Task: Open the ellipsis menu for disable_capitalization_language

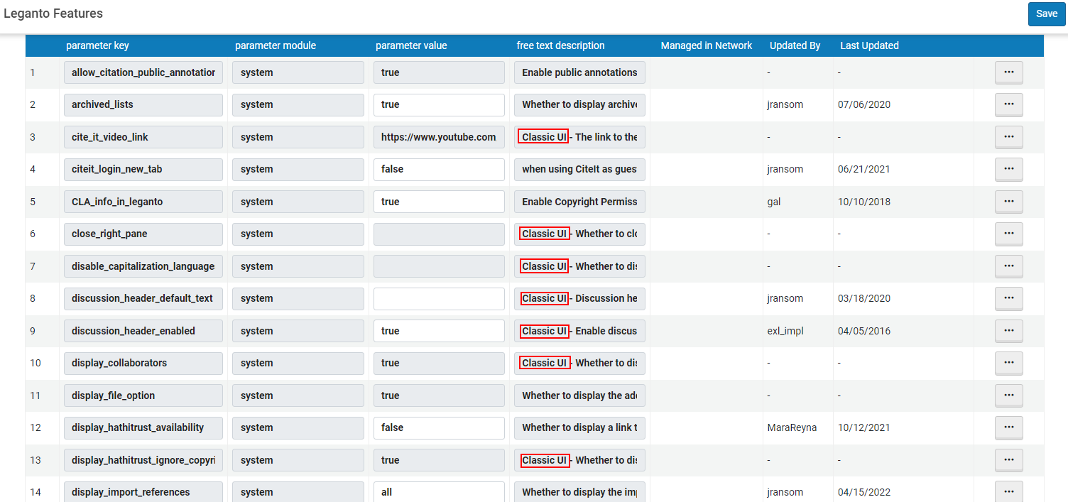Action: pyautogui.click(x=1008, y=266)
